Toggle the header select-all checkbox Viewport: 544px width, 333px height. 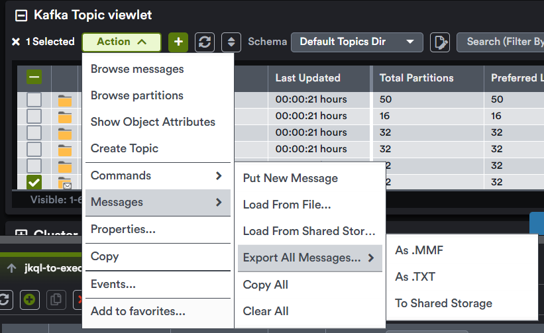coord(34,77)
